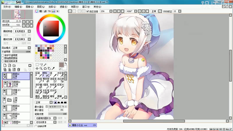Click toolbar 正常 view mode button
233x131 pixels.
point(154,11)
